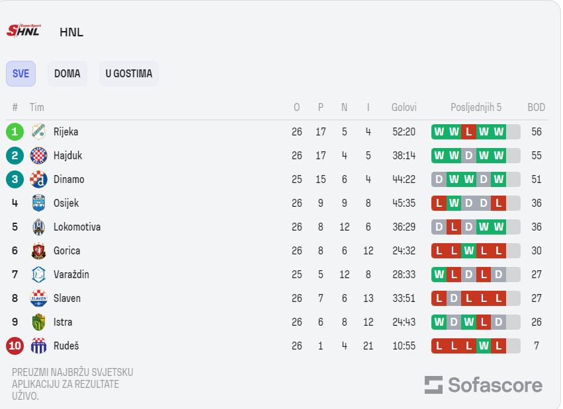Click the Osijek club crest
563x409 pixels.
[x=38, y=203]
